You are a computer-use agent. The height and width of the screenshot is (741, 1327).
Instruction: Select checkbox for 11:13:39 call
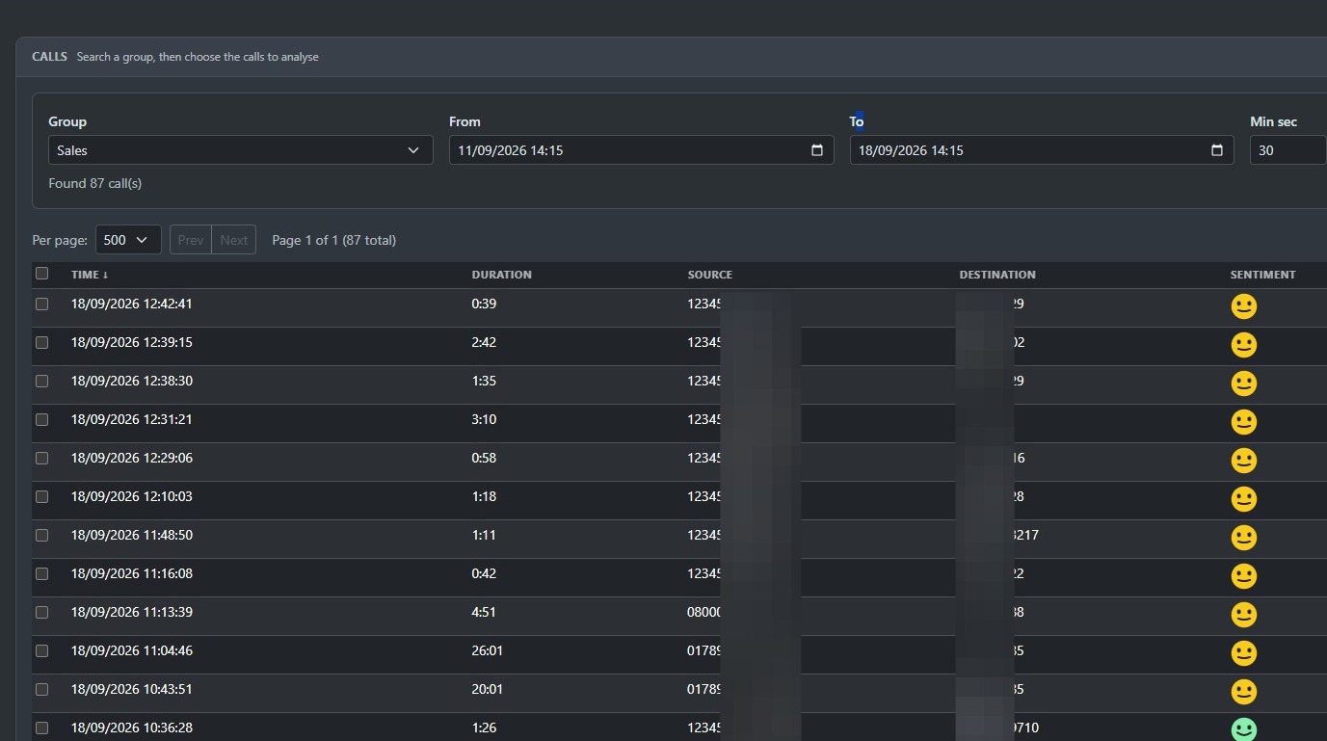click(41, 612)
